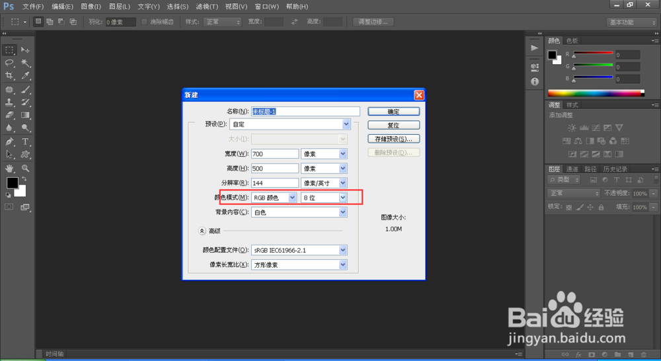Swap foreground and background colors icon

(24, 179)
